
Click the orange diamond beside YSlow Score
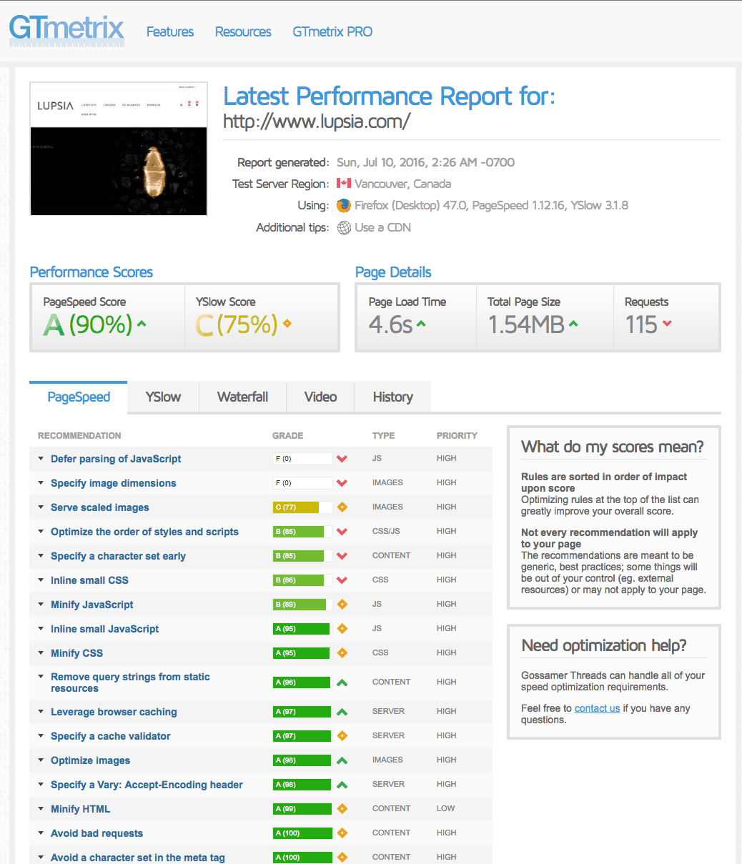click(287, 324)
